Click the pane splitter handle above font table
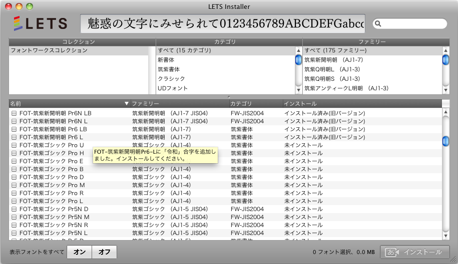The width and height of the screenshot is (458, 264). coord(229,97)
